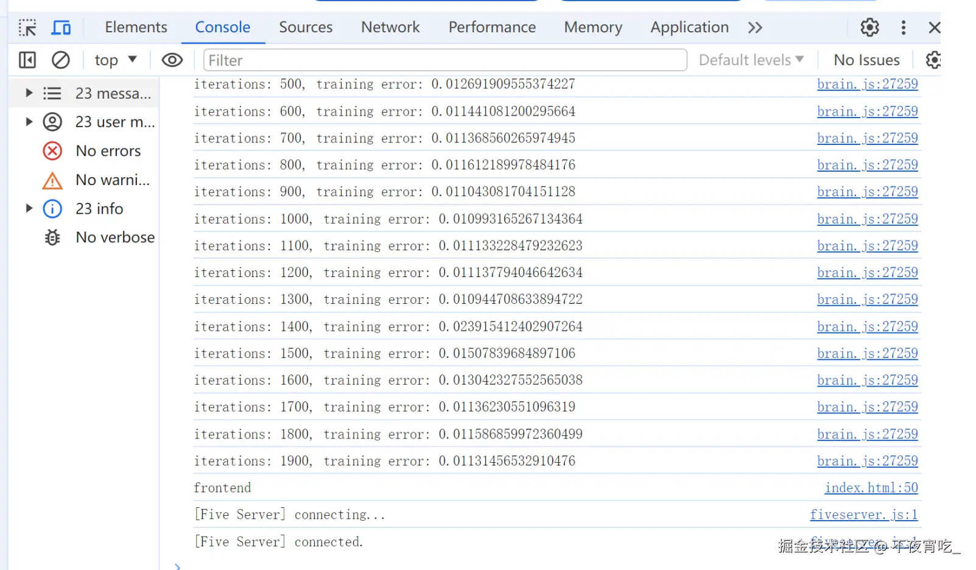Screen dimensions: 976x570
Task: Open DevTools settings gear
Action: tap(869, 27)
